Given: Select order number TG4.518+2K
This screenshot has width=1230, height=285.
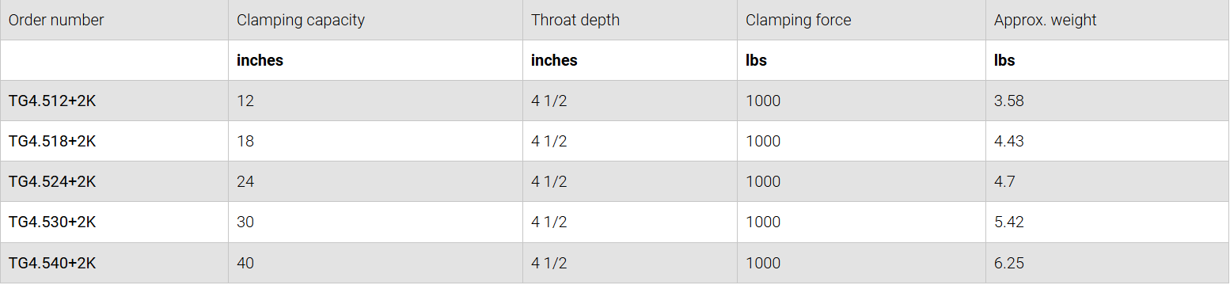Looking at the screenshot, I should [52, 142].
